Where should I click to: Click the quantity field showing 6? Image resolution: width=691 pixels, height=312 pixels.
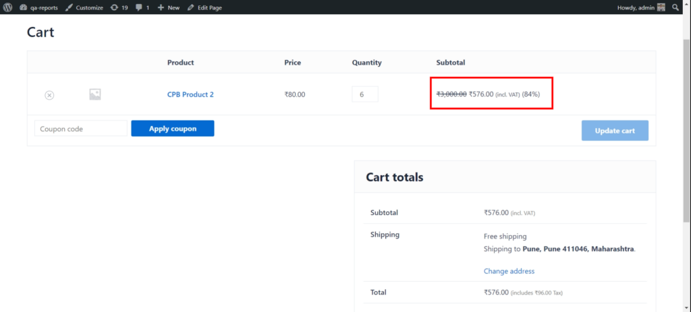point(365,94)
